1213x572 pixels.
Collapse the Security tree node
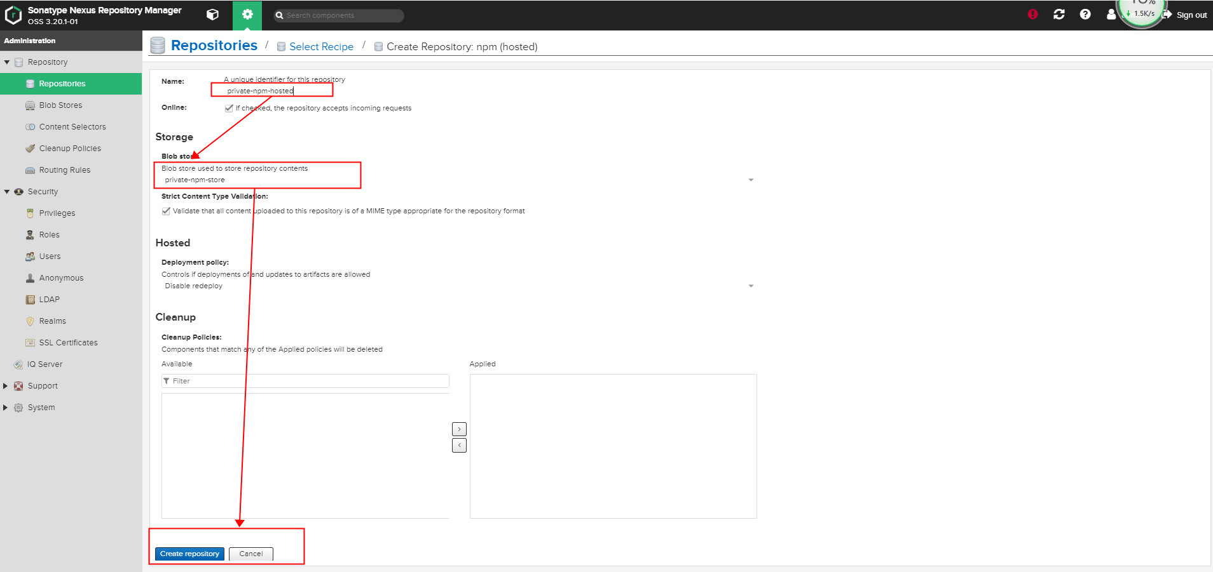click(x=7, y=192)
